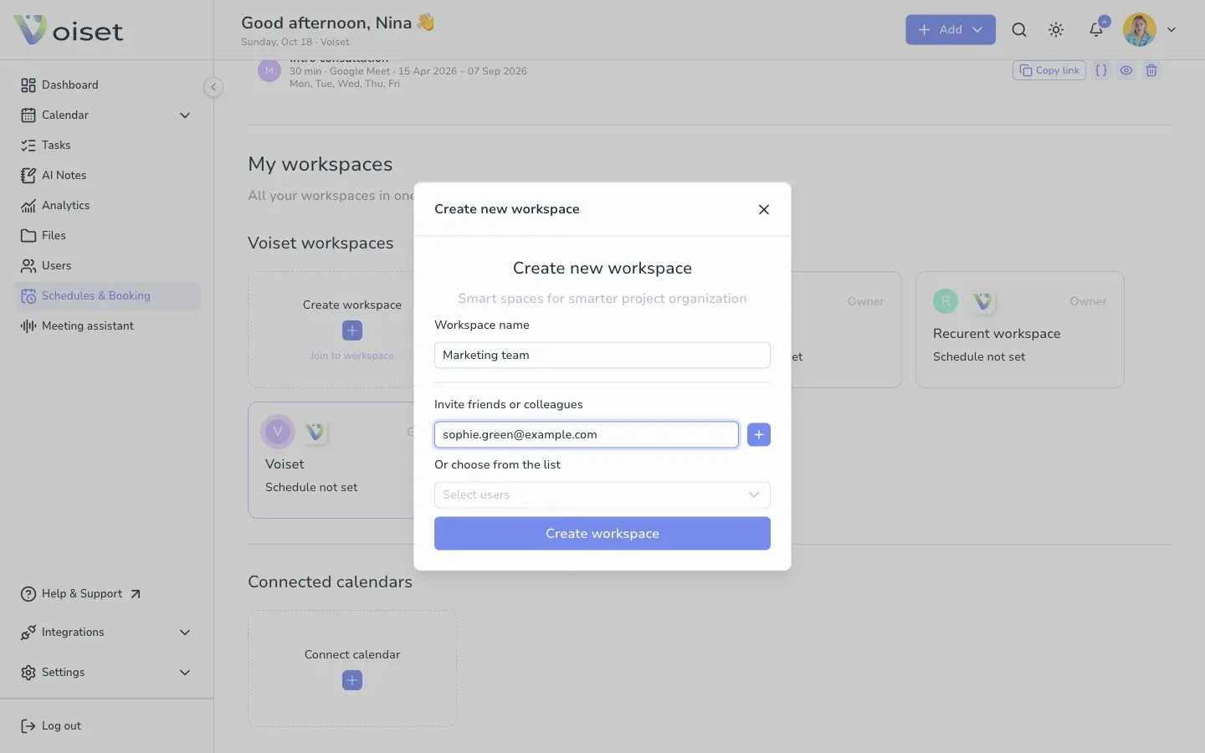
Task: Click the plus icon under Connect calendar
Action: (352, 680)
